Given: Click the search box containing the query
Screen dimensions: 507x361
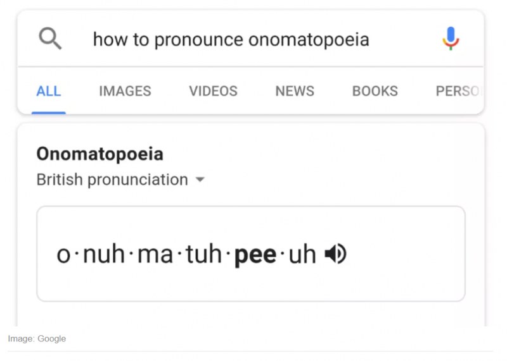Looking at the screenshot, I should click(231, 40).
